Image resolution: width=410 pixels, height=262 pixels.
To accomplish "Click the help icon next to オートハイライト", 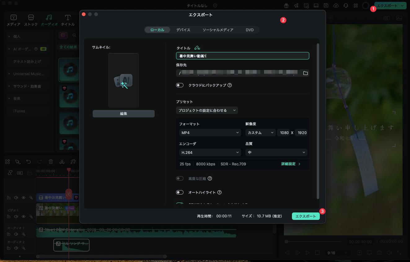I will [x=219, y=192].
